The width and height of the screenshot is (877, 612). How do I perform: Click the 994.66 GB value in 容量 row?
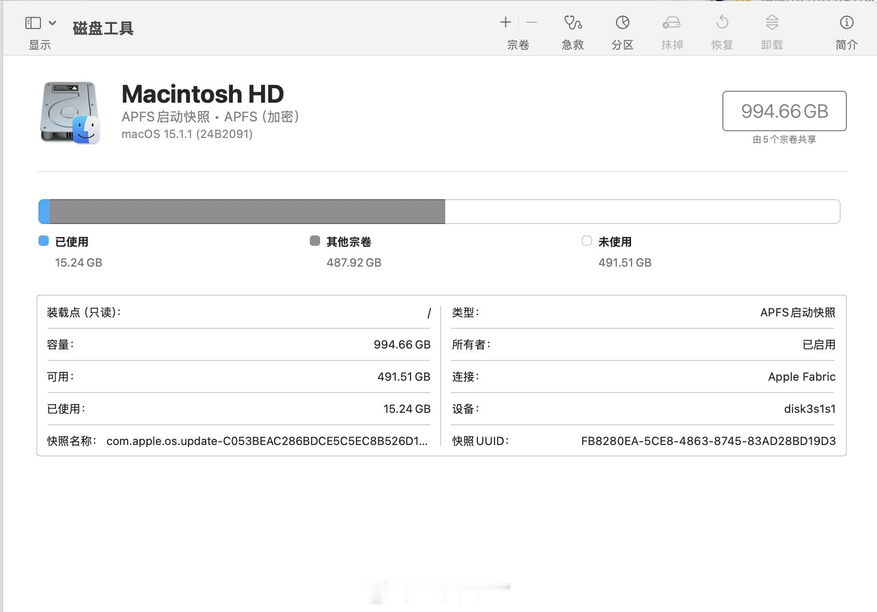(402, 344)
